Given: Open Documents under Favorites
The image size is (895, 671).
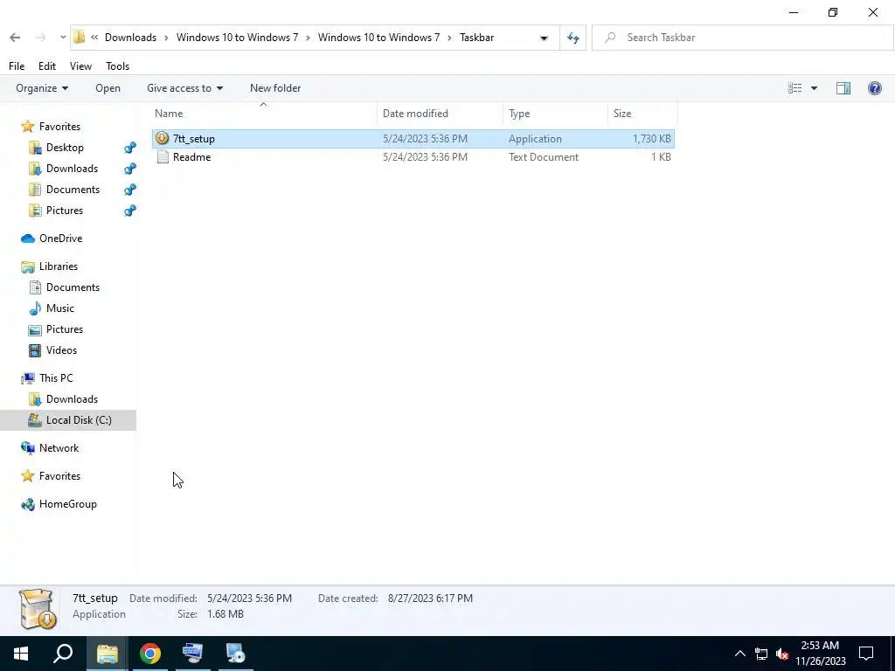Looking at the screenshot, I should pyautogui.click(x=73, y=190).
